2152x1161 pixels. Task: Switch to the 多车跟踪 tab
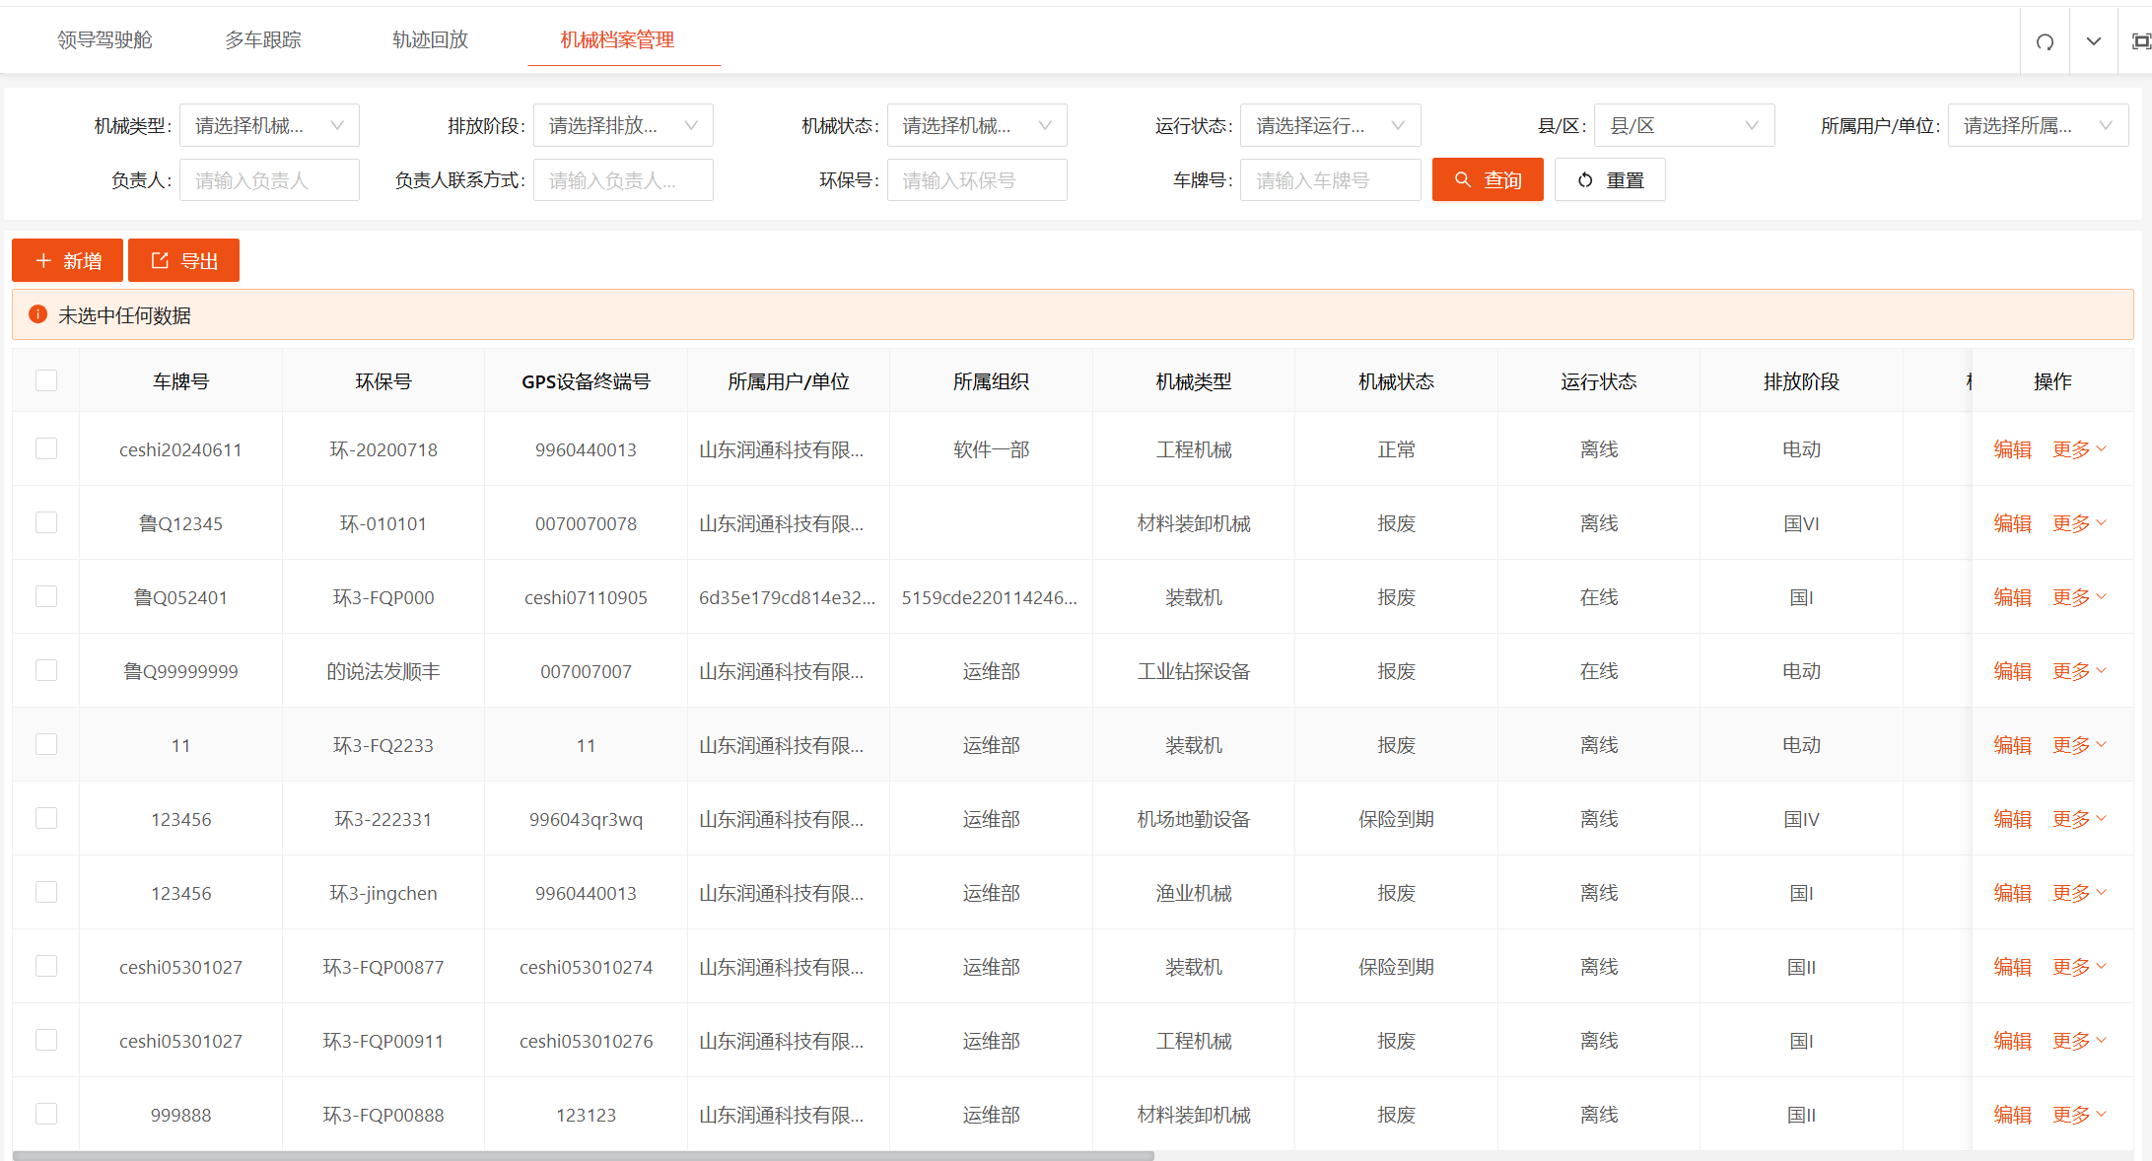click(262, 39)
